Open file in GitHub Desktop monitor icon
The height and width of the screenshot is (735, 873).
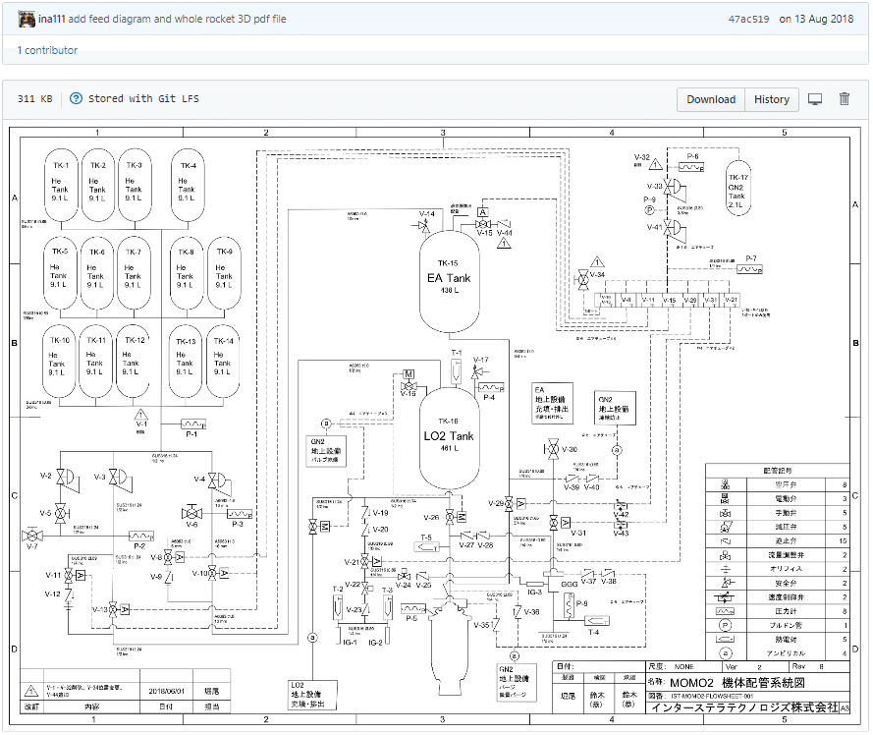tap(815, 99)
